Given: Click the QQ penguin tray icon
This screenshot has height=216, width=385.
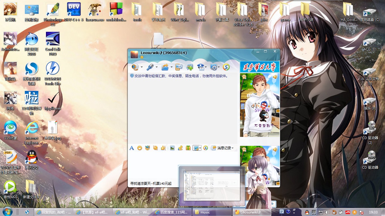Looking at the screenshot, I should [x=307, y=212].
